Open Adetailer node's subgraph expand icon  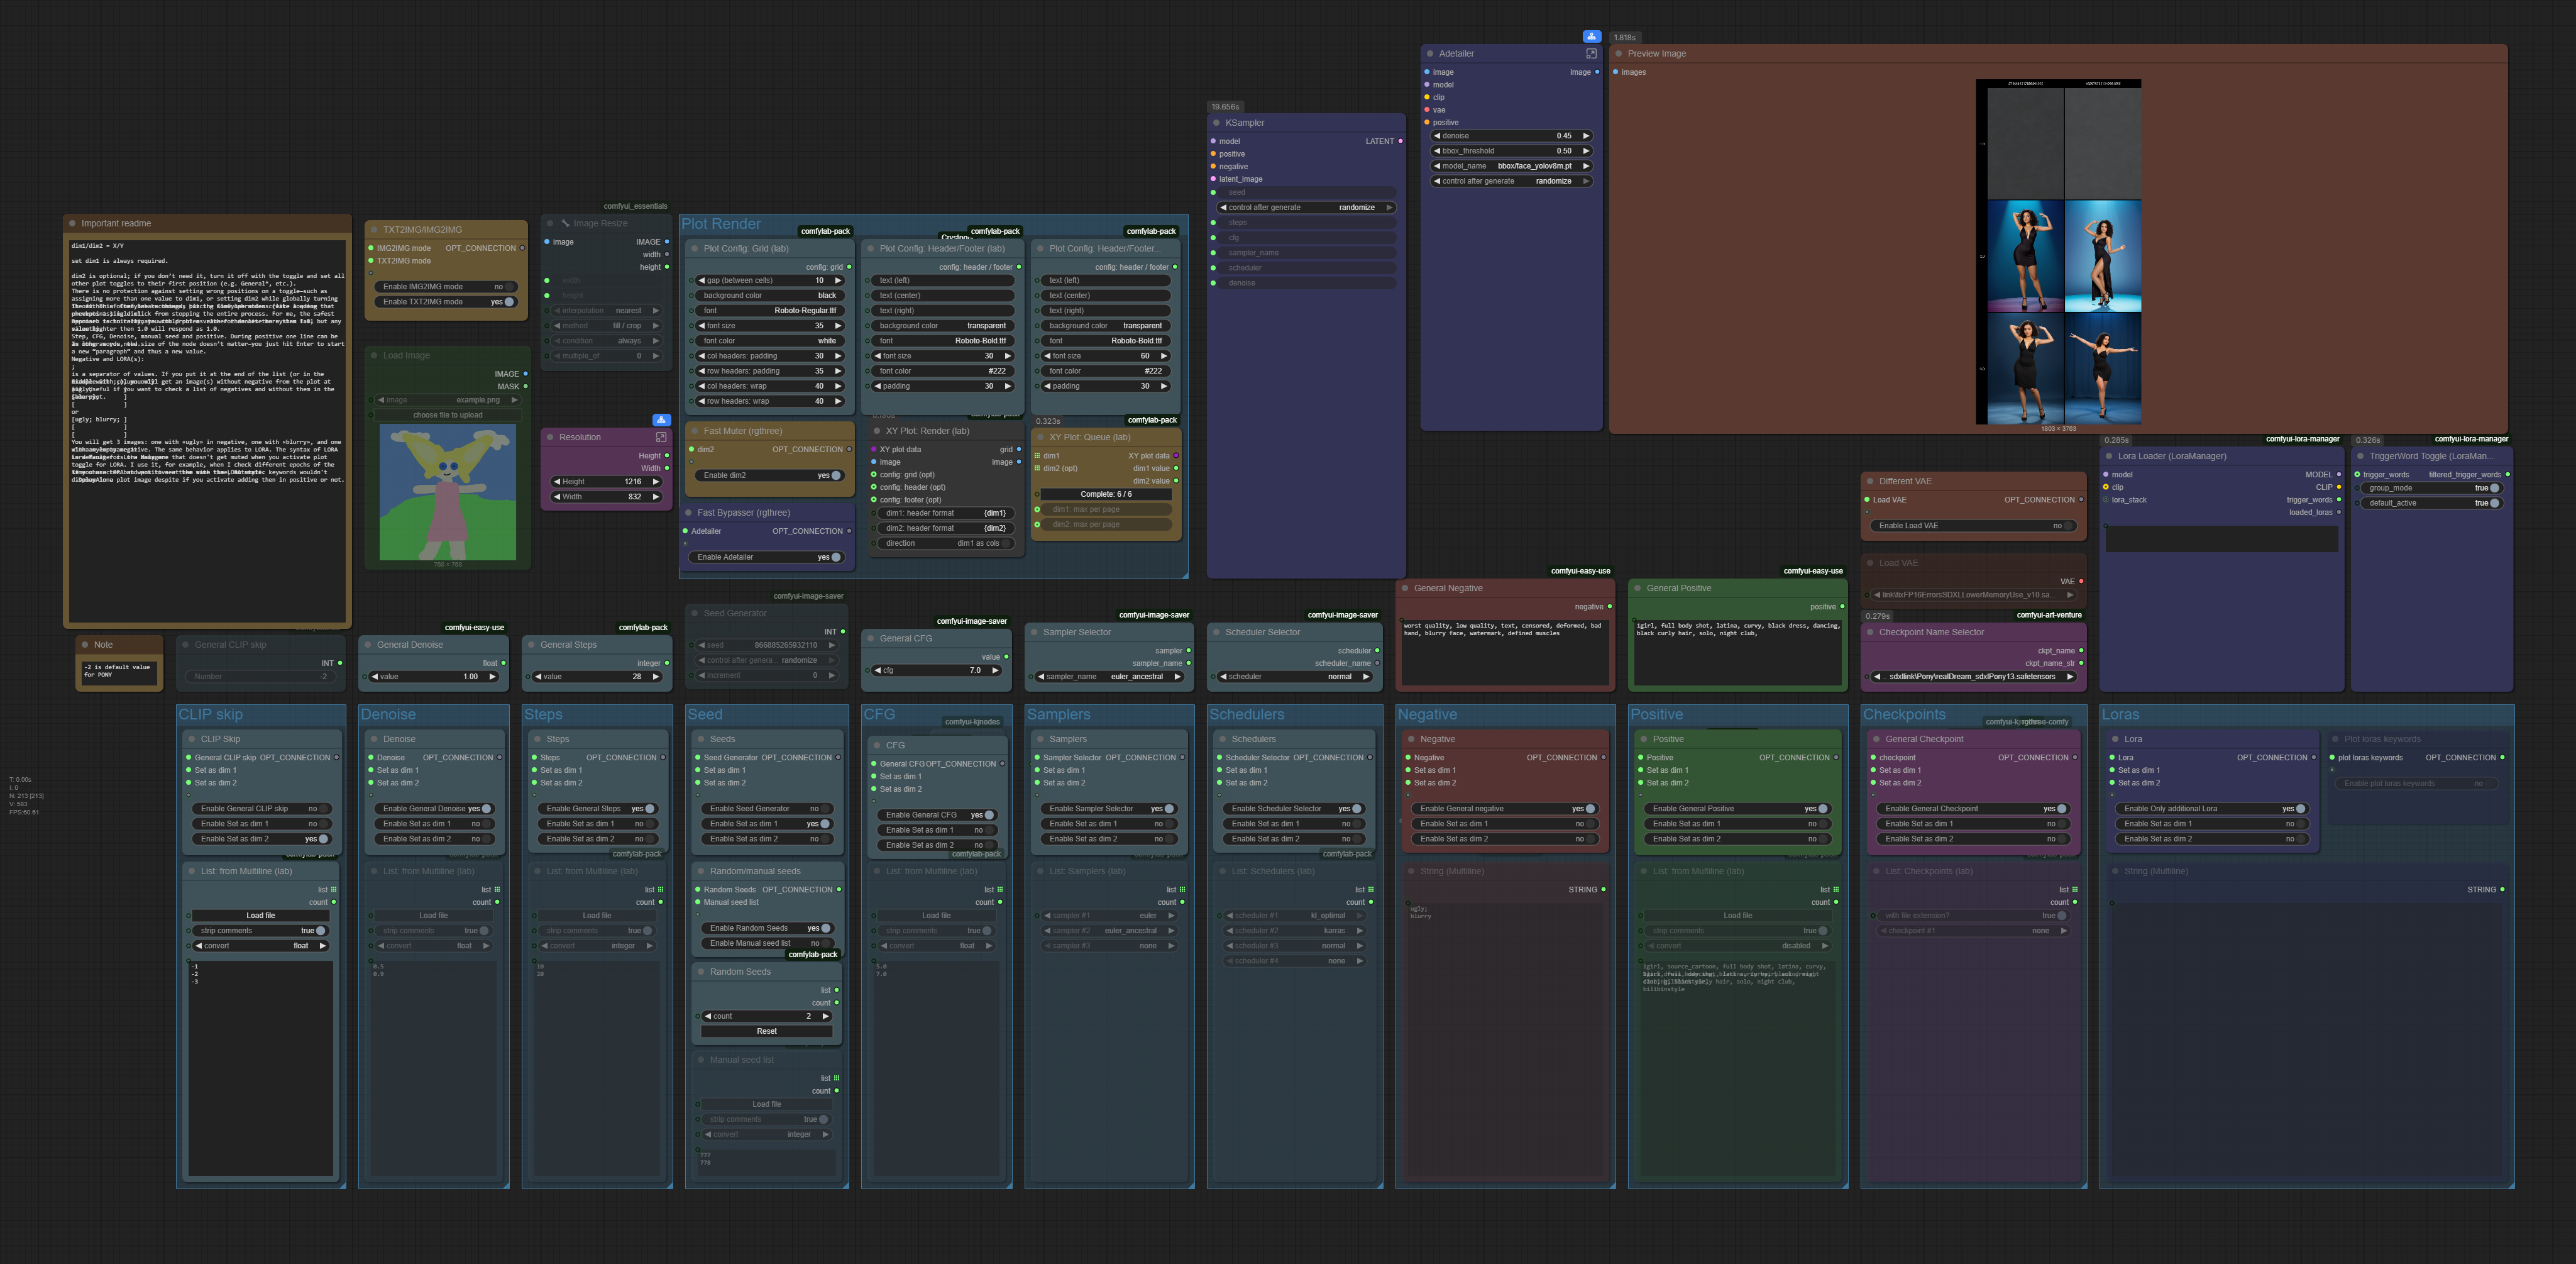coord(1591,54)
